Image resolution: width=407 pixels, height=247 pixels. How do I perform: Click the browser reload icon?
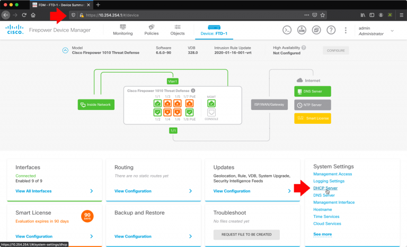[24, 15]
